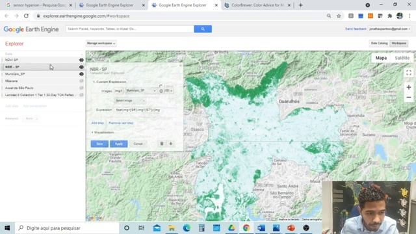Click the blue search button
416x234 pixels.
[203, 29]
